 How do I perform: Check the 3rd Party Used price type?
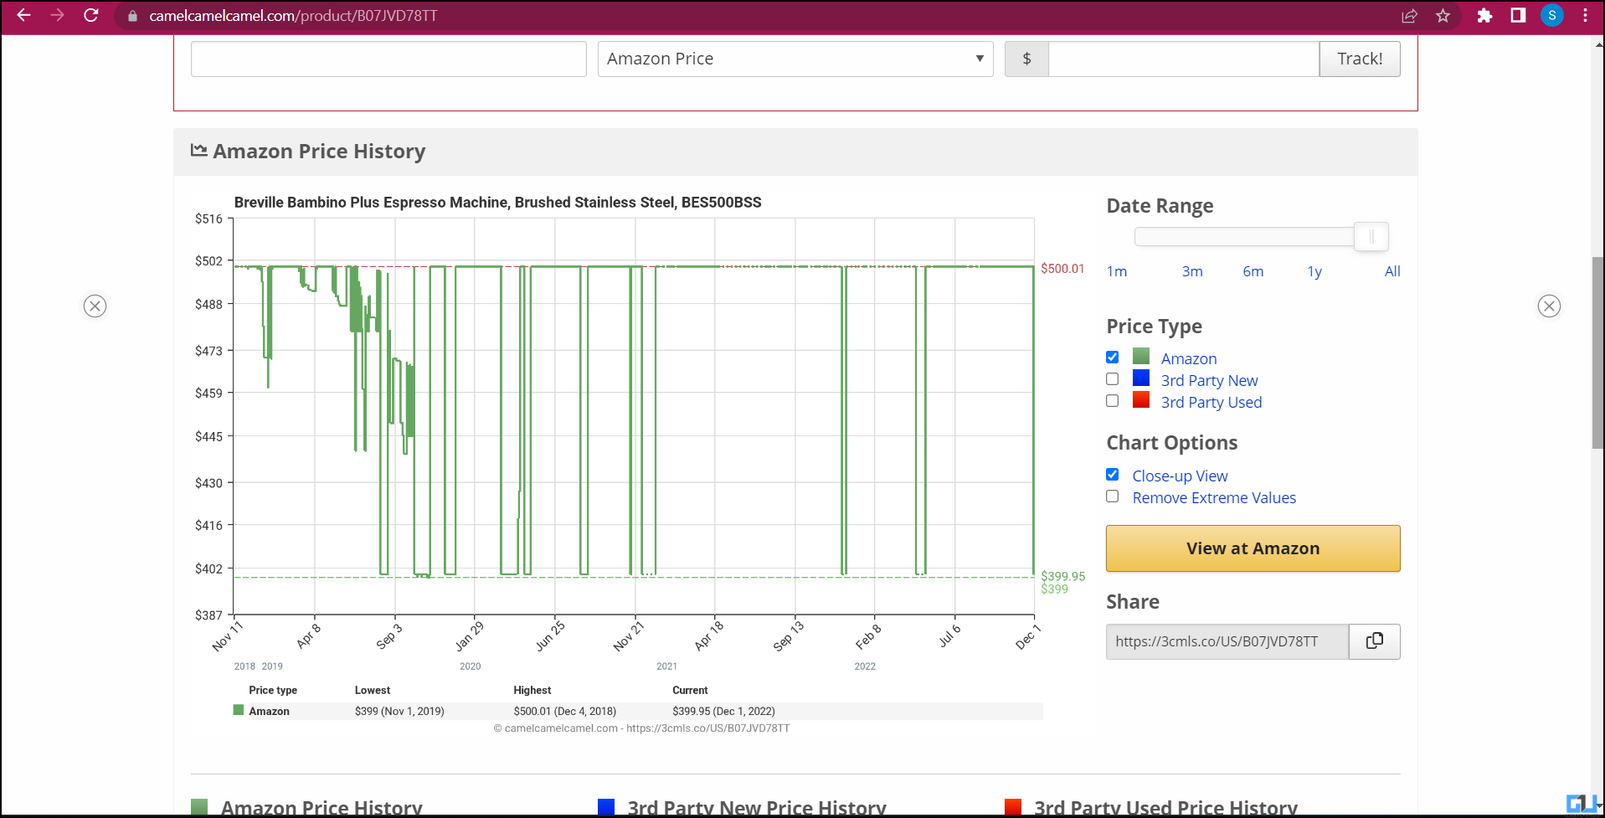(x=1112, y=400)
